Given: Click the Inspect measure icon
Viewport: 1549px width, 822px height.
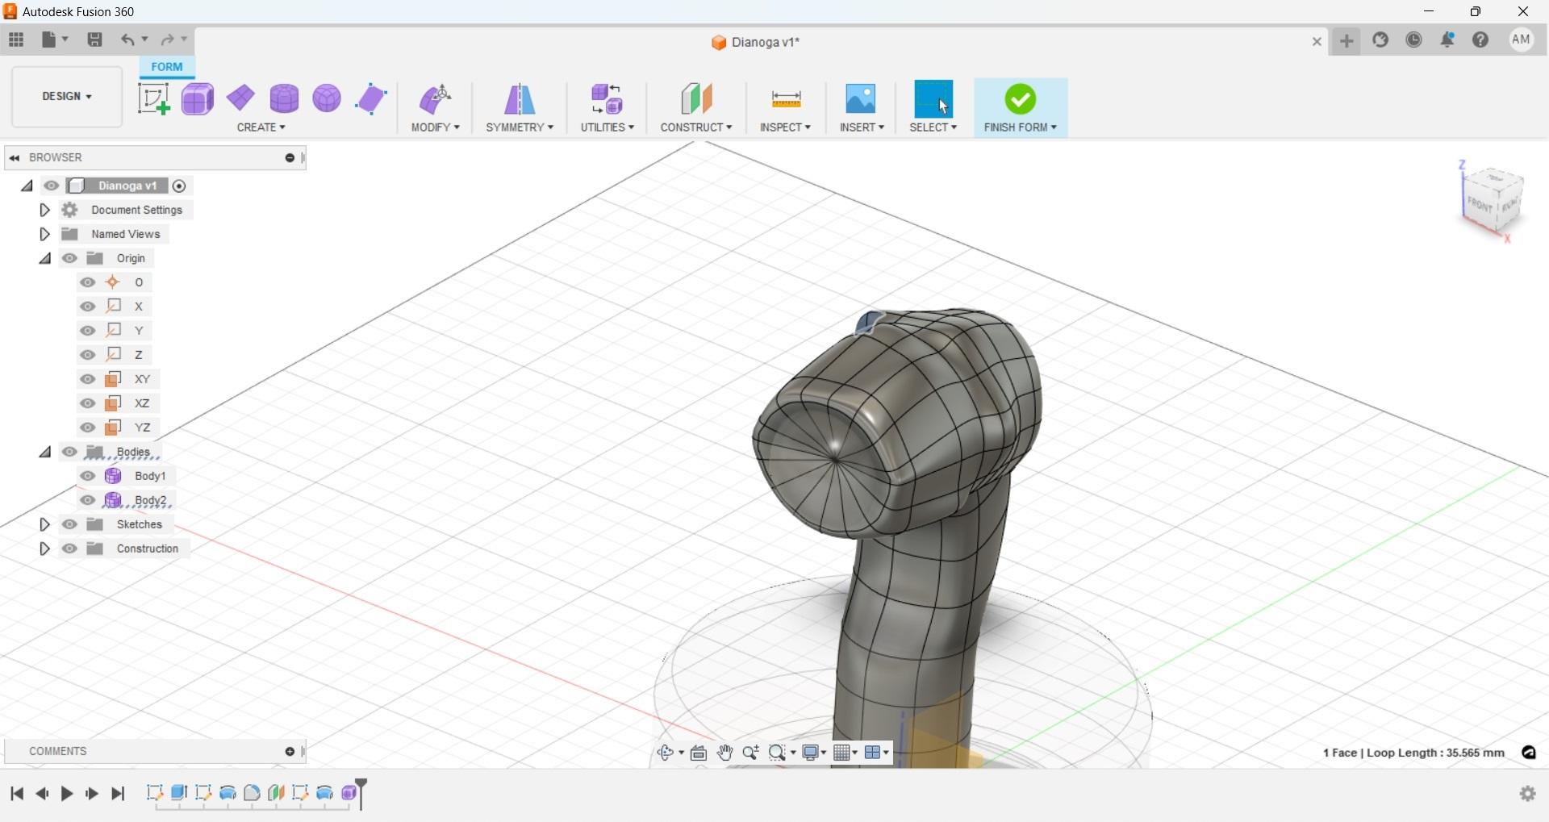Looking at the screenshot, I should click(x=786, y=99).
